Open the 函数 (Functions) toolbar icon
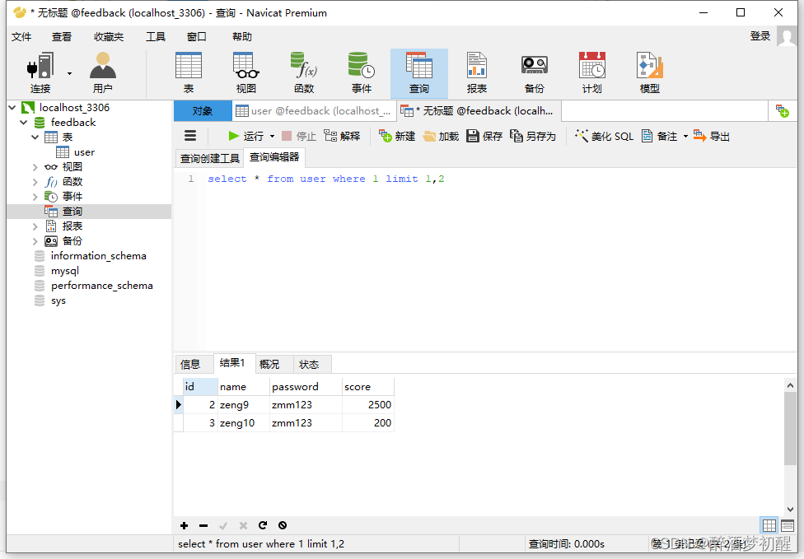The height and width of the screenshot is (559, 804). [x=304, y=72]
